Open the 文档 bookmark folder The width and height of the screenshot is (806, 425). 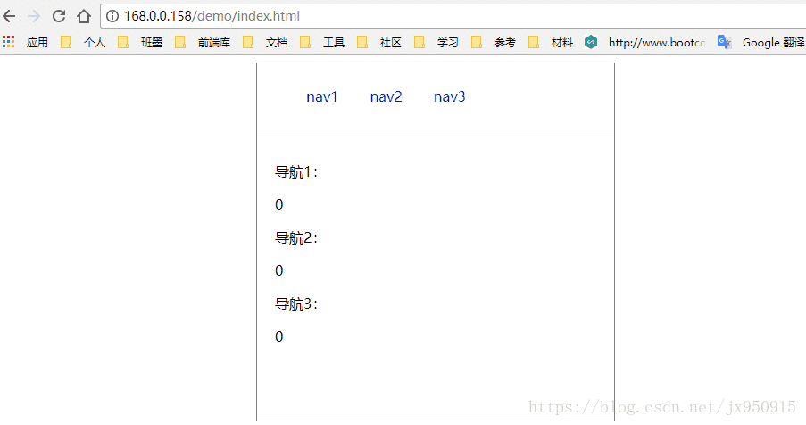[265, 42]
